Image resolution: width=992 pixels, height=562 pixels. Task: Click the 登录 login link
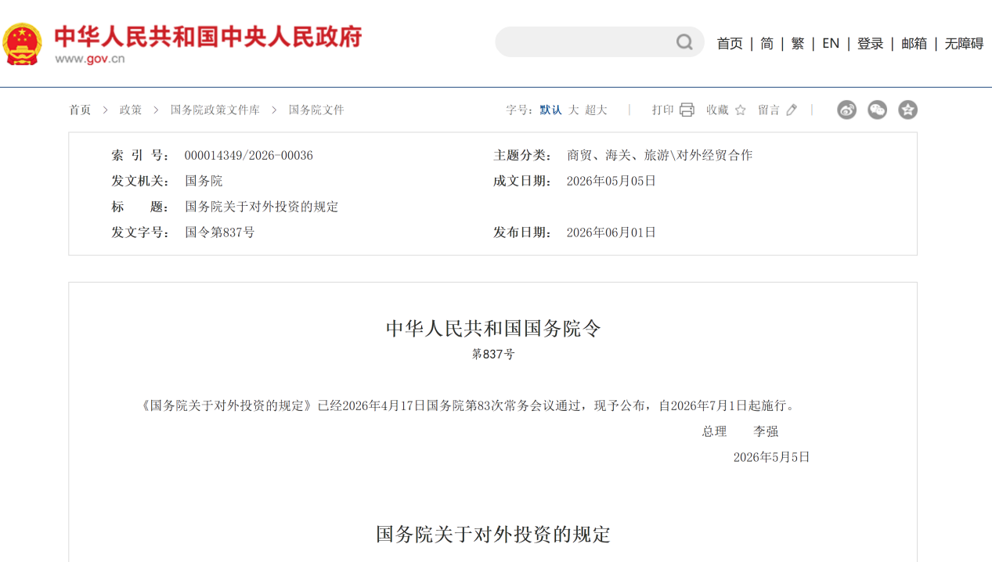(x=871, y=44)
